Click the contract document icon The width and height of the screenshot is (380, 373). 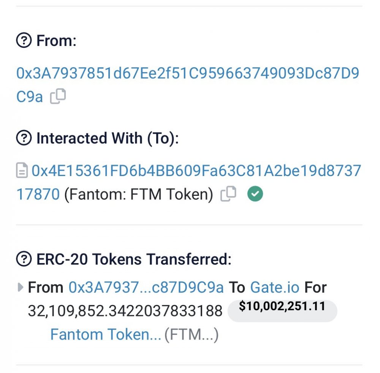pos(22,170)
